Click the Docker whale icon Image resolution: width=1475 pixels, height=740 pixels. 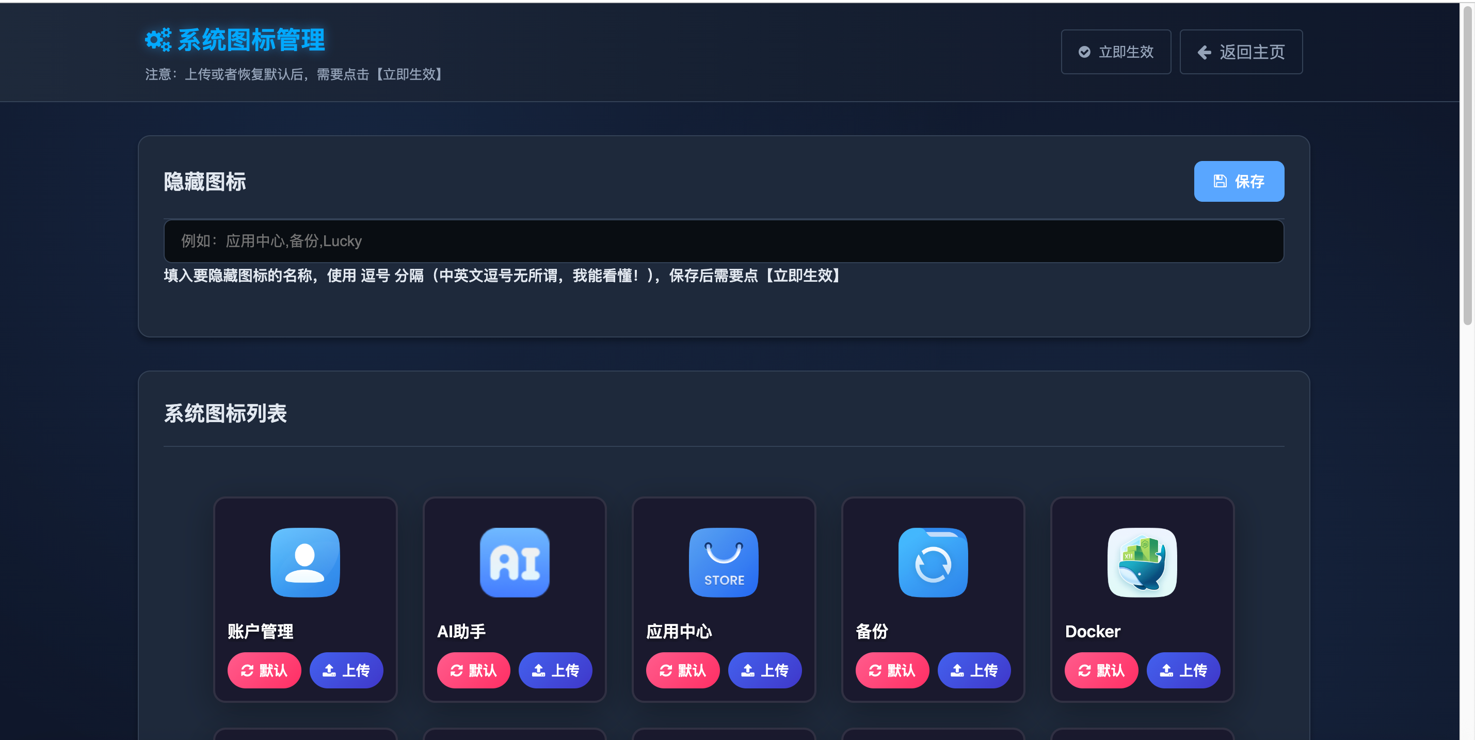[1142, 562]
